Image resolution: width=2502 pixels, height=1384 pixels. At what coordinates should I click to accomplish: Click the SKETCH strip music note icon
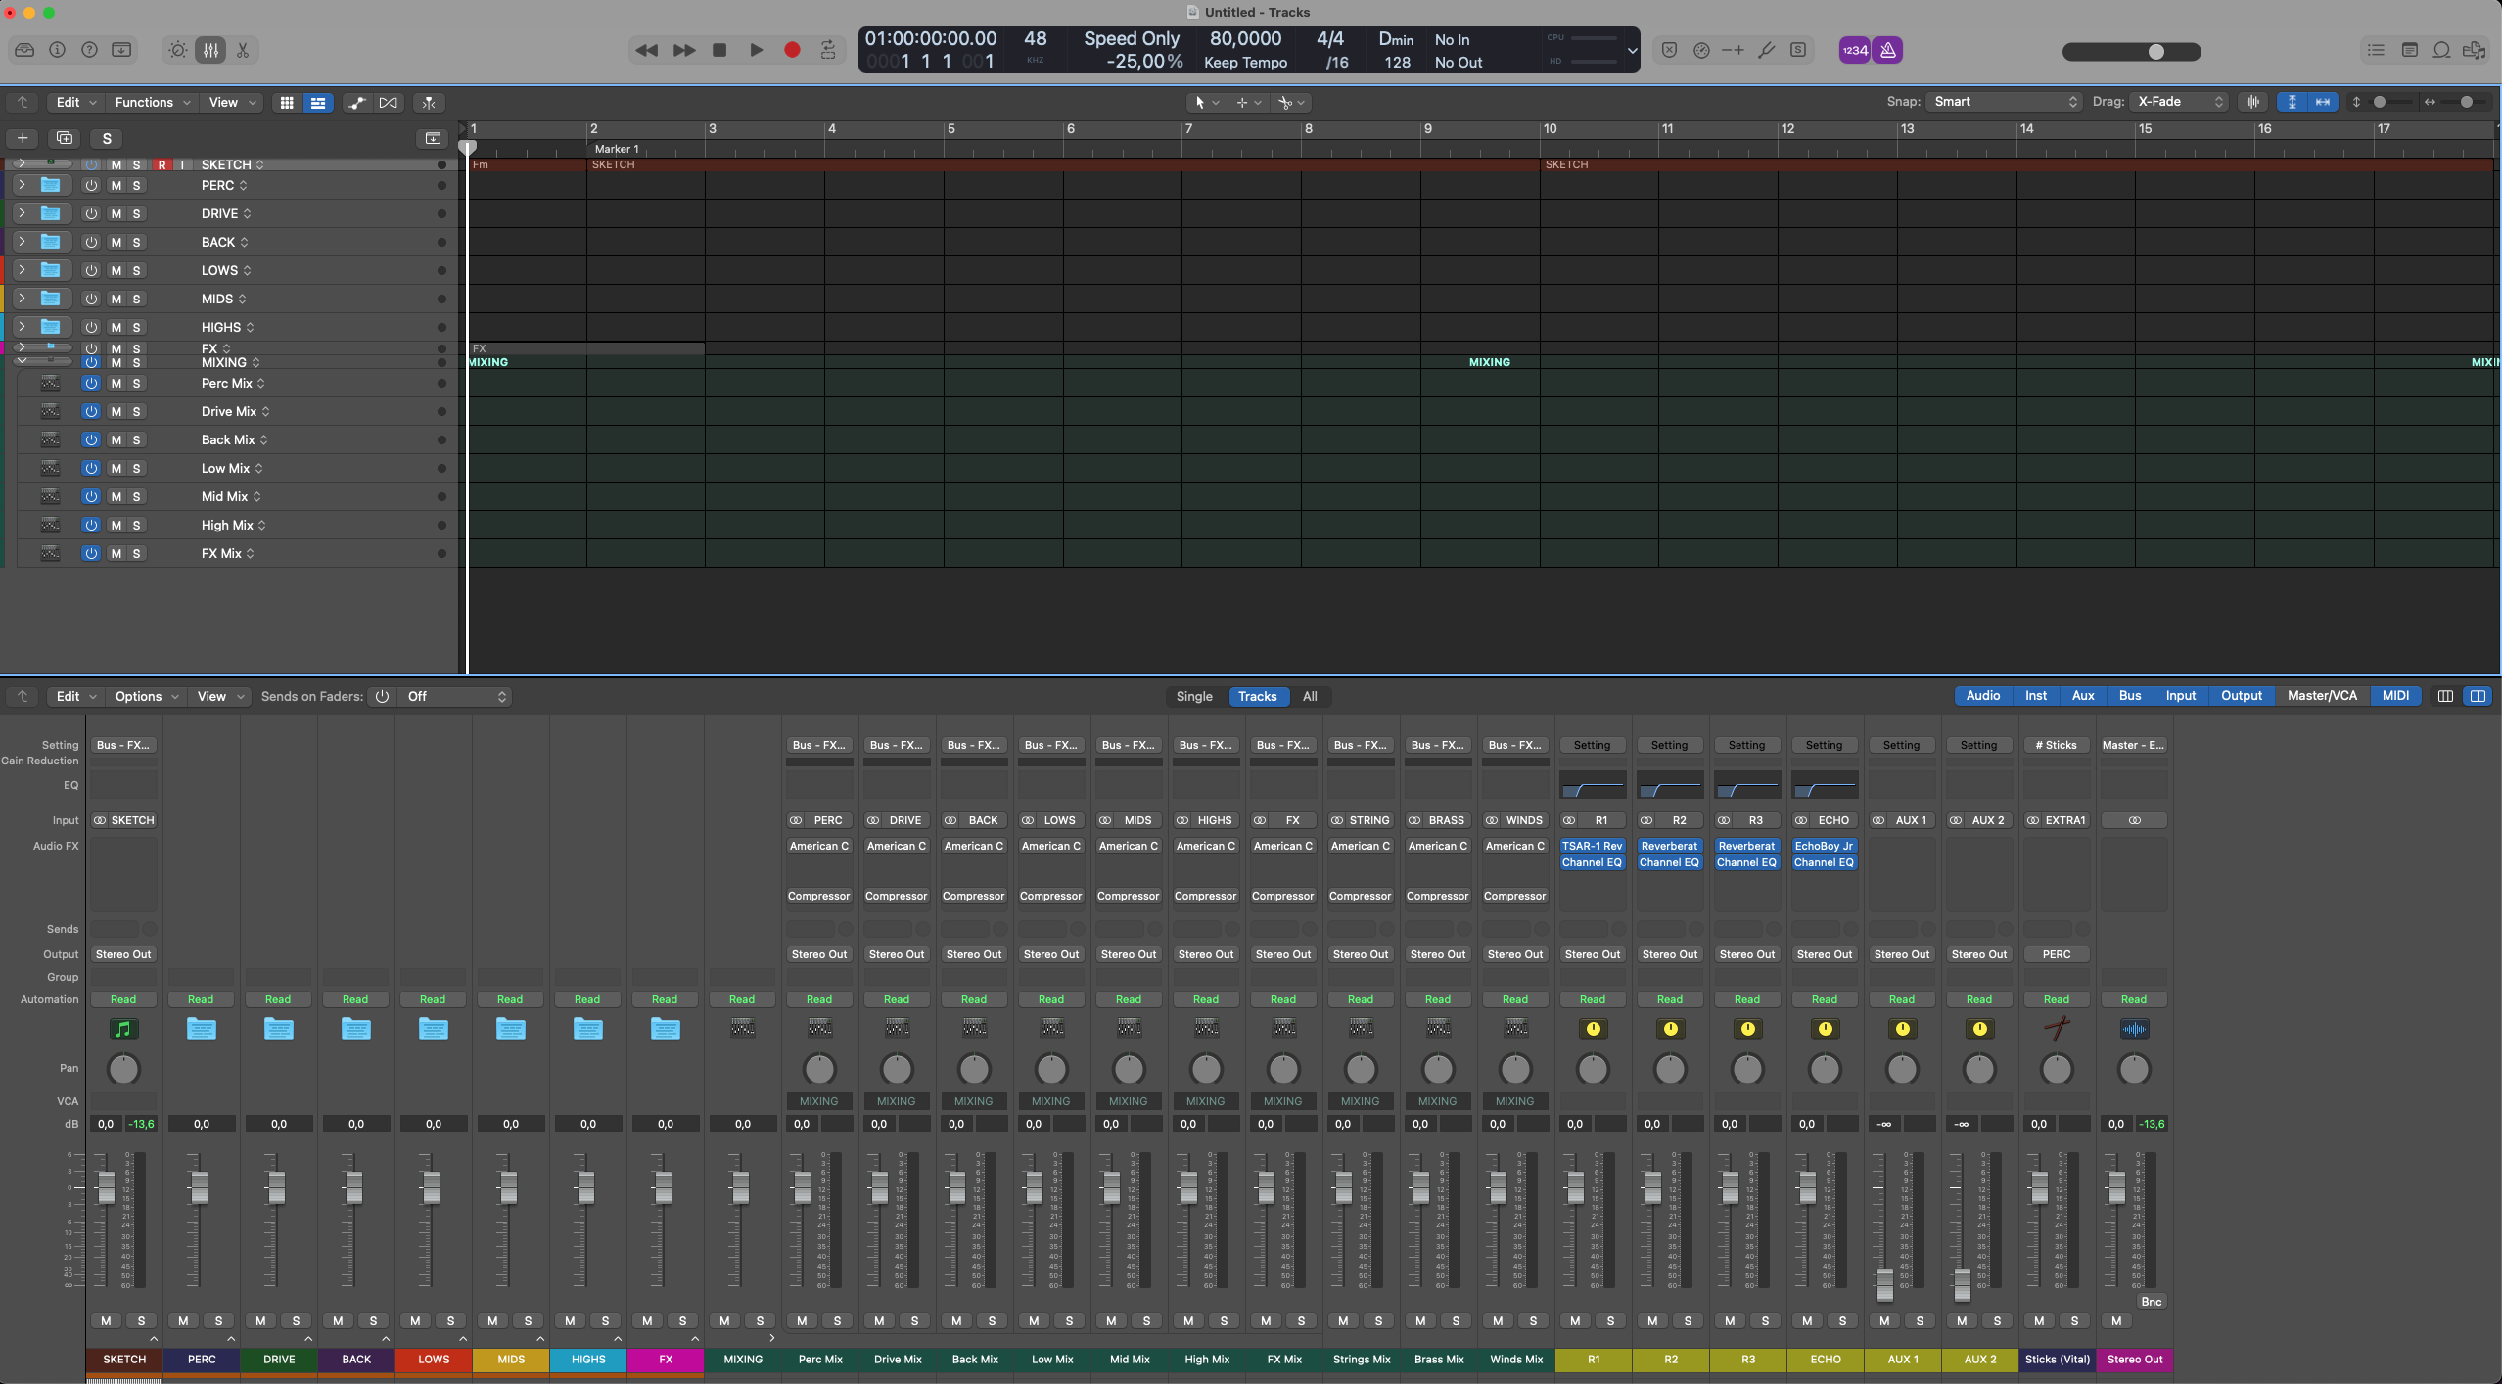click(x=122, y=1028)
